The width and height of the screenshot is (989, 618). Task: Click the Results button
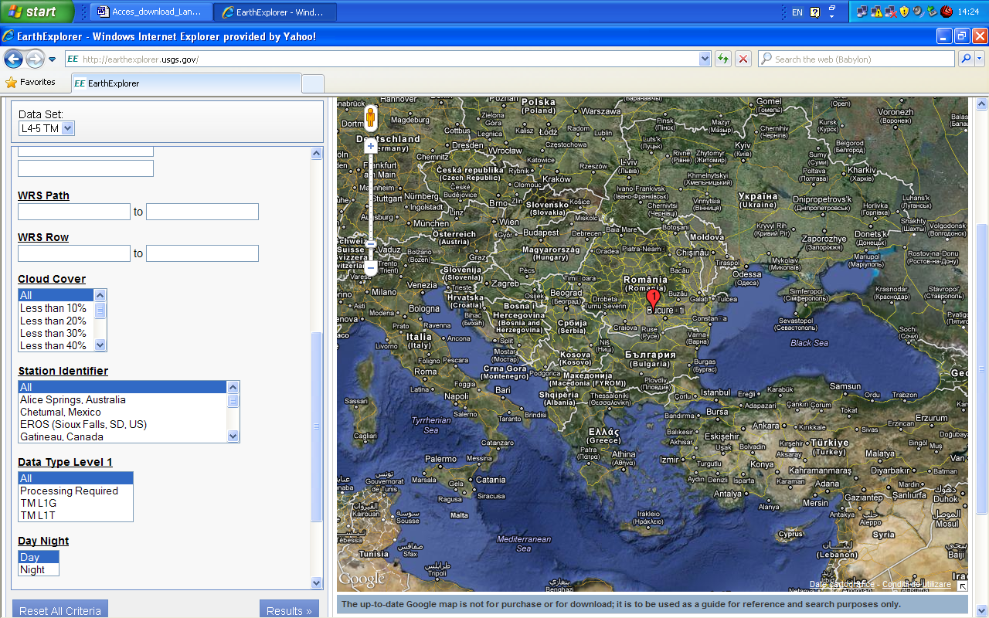[289, 610]
